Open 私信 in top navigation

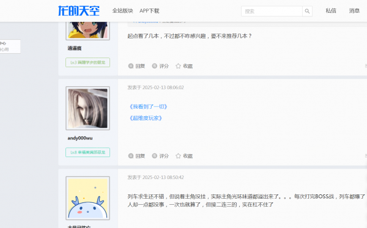tap(331, 11)
